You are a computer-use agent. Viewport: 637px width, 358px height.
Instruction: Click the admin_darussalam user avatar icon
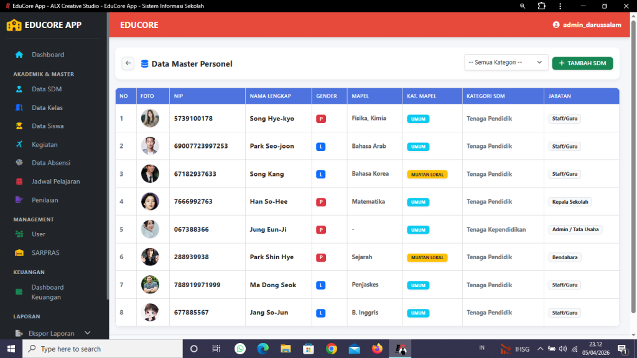point(556,25)
